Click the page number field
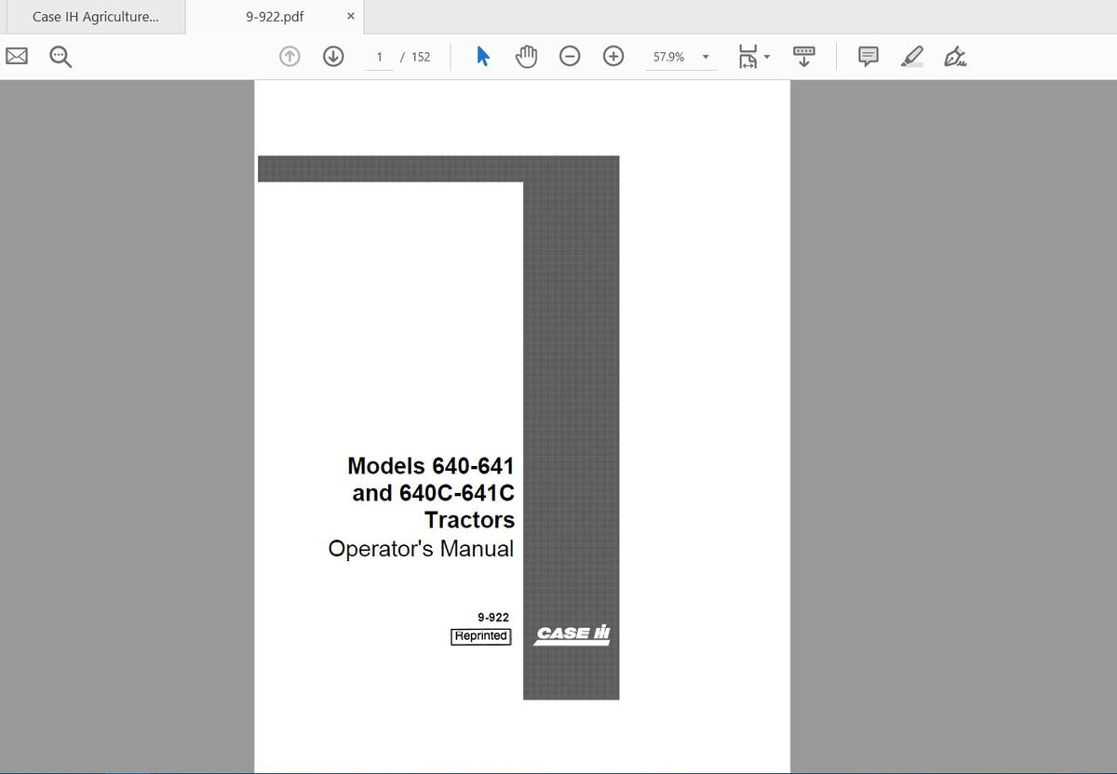 [379, 57]
